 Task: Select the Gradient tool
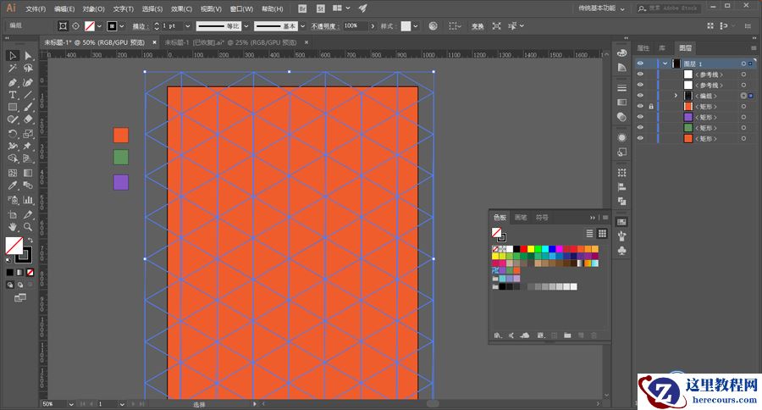coord(28,173)
